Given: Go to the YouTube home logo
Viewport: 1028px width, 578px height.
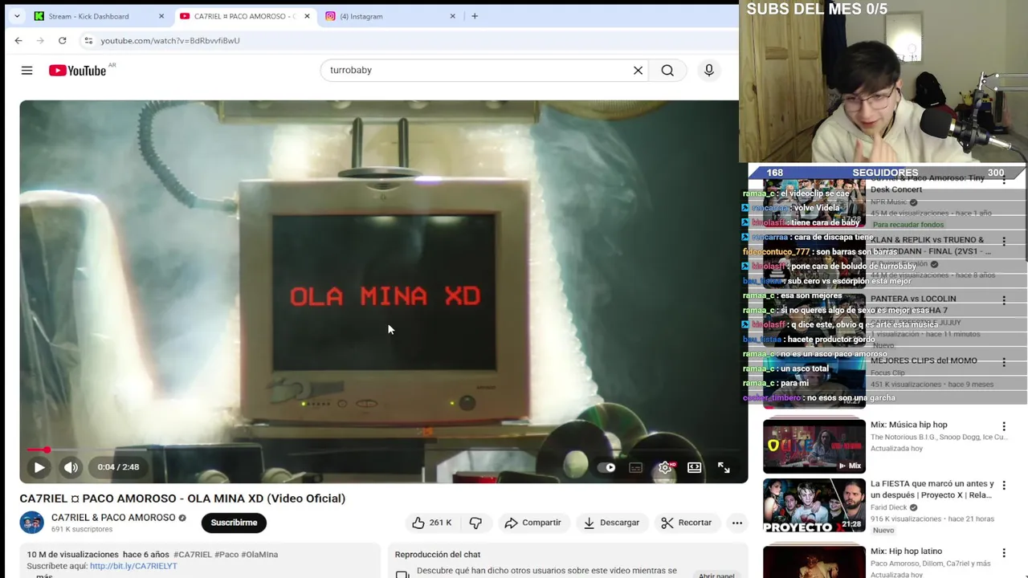Looking at the screenshot, I should click(x=77, y=71).
